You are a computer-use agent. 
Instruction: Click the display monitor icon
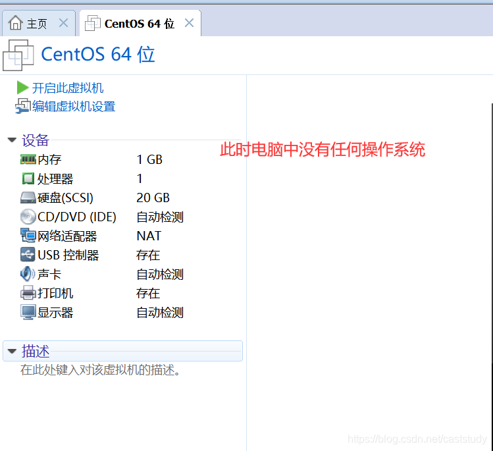(28, 312)
